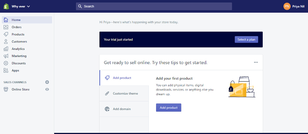
Task: View Online Store using eye icon
Action: pos(47,89)
